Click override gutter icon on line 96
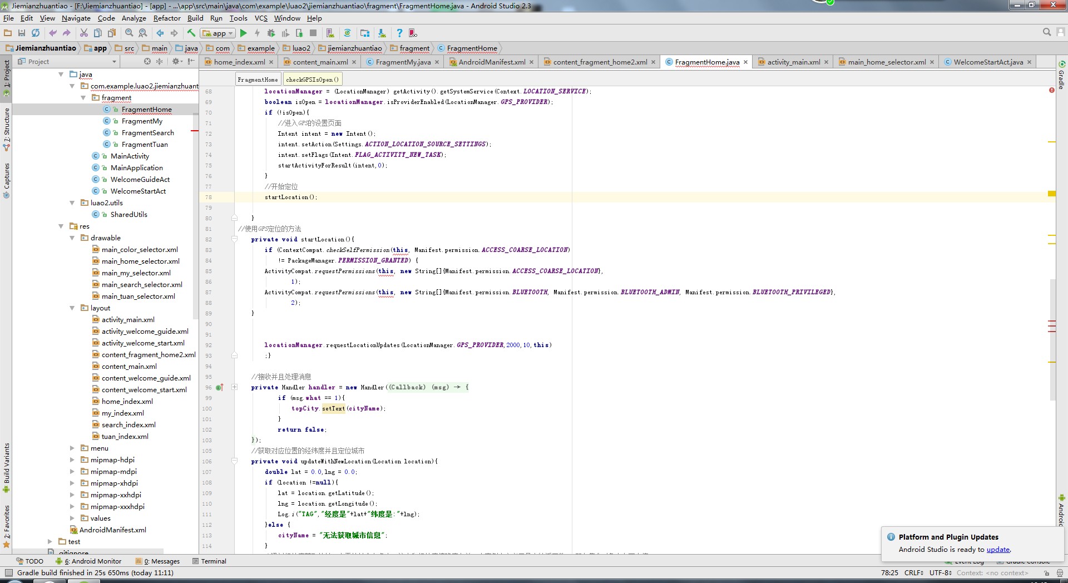 click(219, 387)
